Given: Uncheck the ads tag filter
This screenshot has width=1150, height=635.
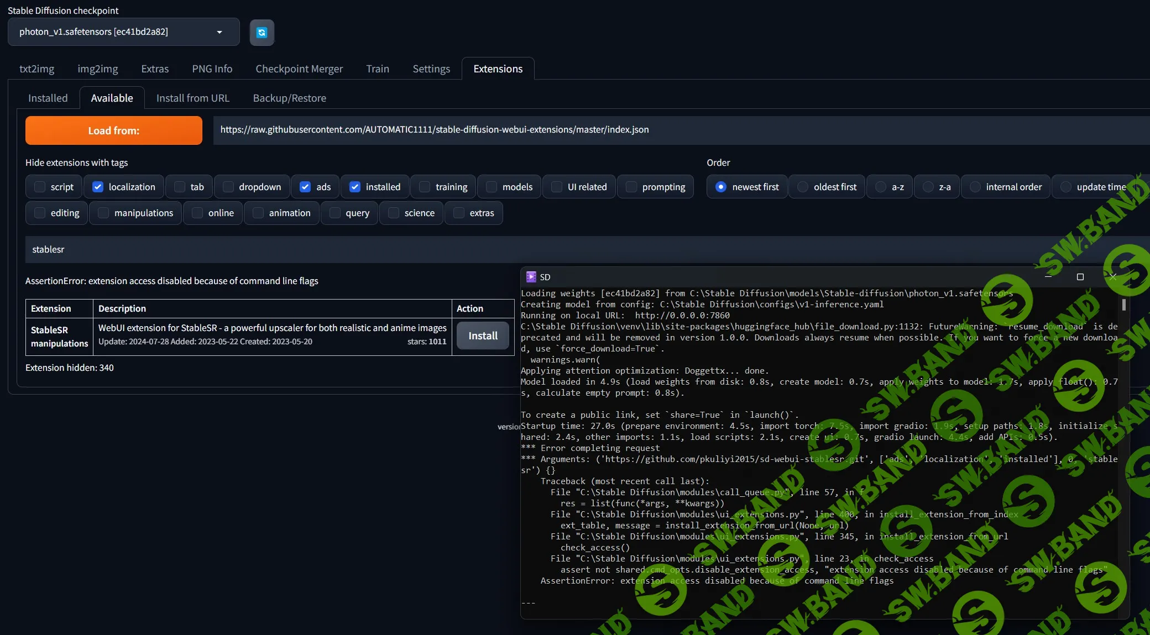Looking at the screenshot, I should pyautogui.click(x=305, y=187).
